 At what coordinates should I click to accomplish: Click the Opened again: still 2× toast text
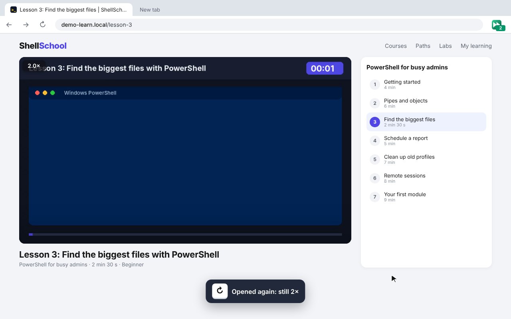265,291
